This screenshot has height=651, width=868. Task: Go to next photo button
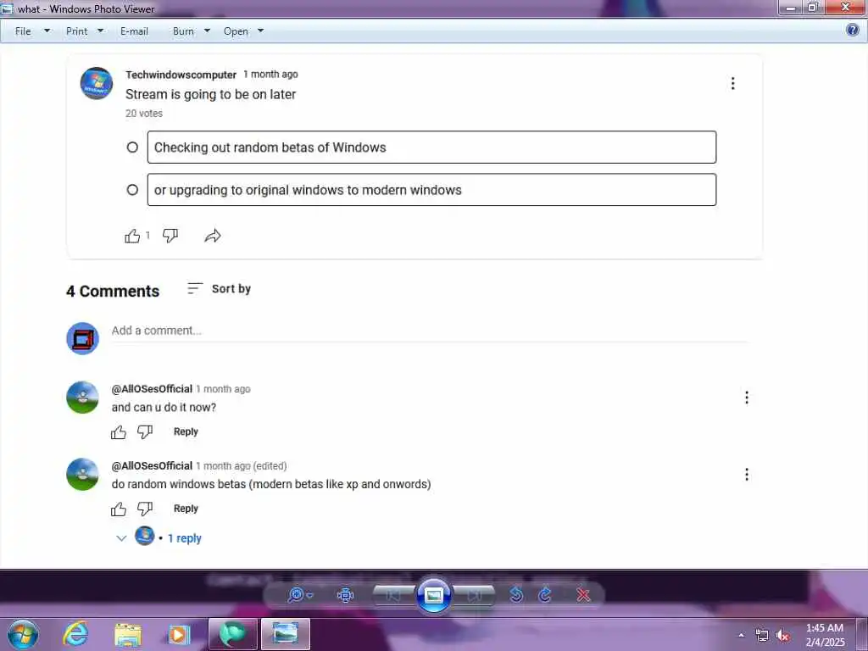click(x=474, y=595)
